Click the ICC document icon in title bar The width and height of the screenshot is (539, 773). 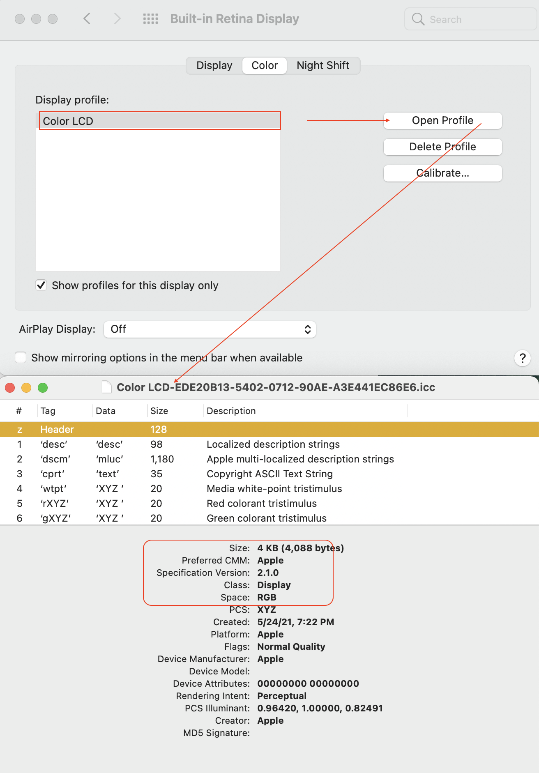[x=107, y=387]
